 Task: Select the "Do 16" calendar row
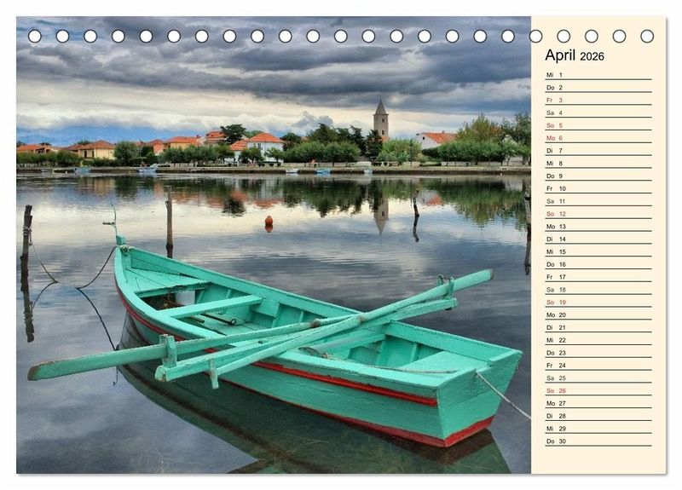coord(598,264)
